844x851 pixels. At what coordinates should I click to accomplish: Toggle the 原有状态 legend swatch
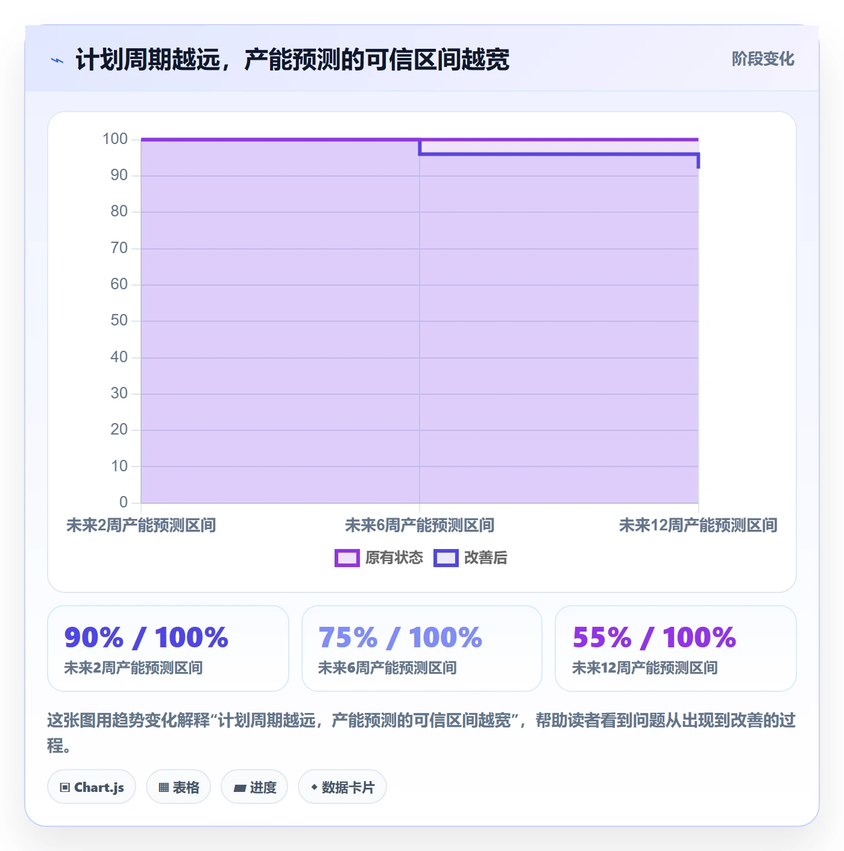[347, 558]
